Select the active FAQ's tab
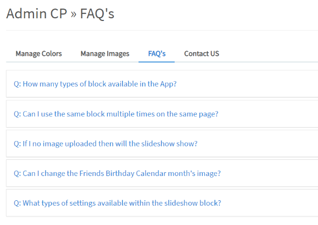This screenshot has height=225, width=318. pos(157,54)
